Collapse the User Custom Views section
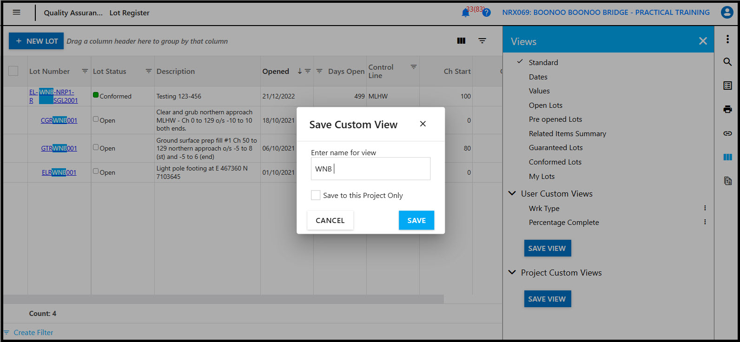 coord(512,193)
